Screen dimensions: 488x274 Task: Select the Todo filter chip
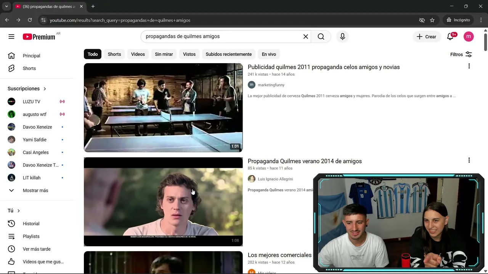pos(93,54)
